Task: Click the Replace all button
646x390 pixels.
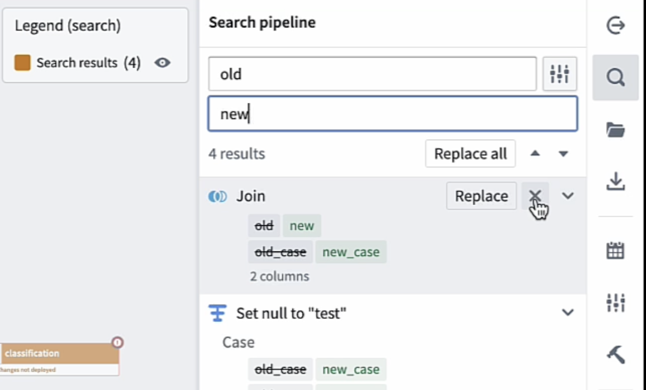Action: point(470,154)
